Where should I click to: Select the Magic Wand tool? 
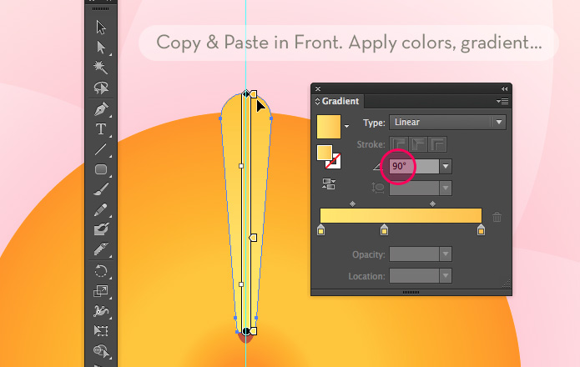[101, 68]
